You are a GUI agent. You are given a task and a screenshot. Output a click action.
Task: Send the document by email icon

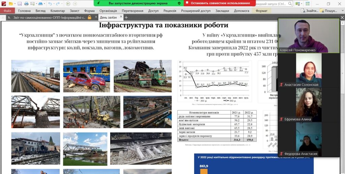(x=32, y=3)
